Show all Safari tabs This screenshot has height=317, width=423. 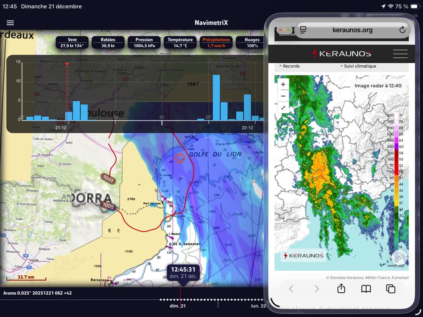pos(390,289)
